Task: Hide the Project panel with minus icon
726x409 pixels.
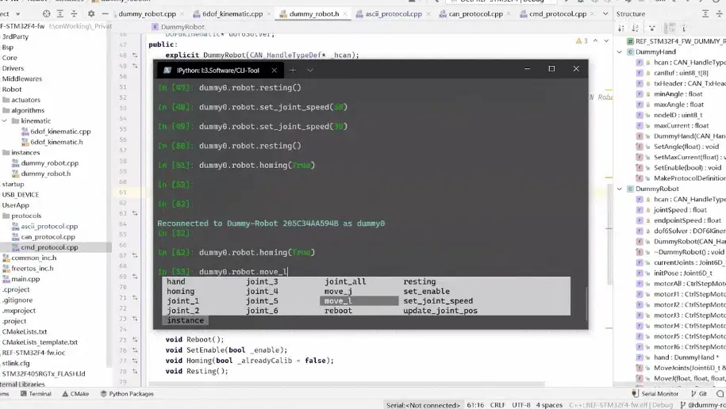Action: (x=105, y=14)
